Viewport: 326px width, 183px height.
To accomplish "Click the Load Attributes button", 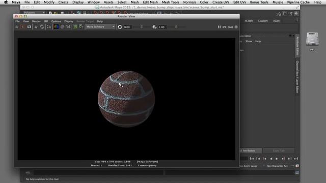I will 250,150.
